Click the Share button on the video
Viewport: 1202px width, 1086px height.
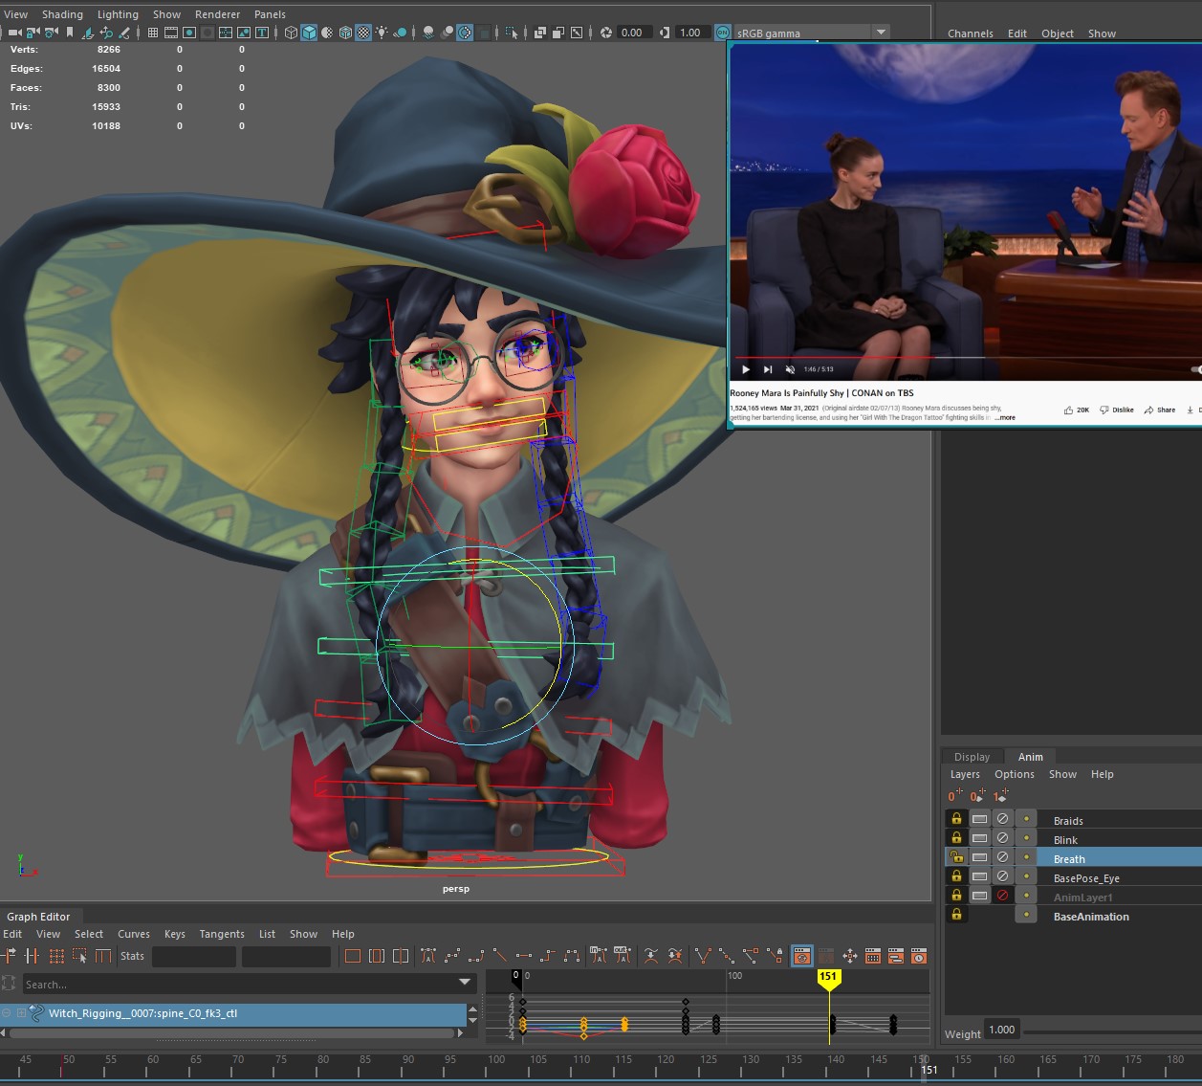pyautogui.click(x=1159, y=410)
